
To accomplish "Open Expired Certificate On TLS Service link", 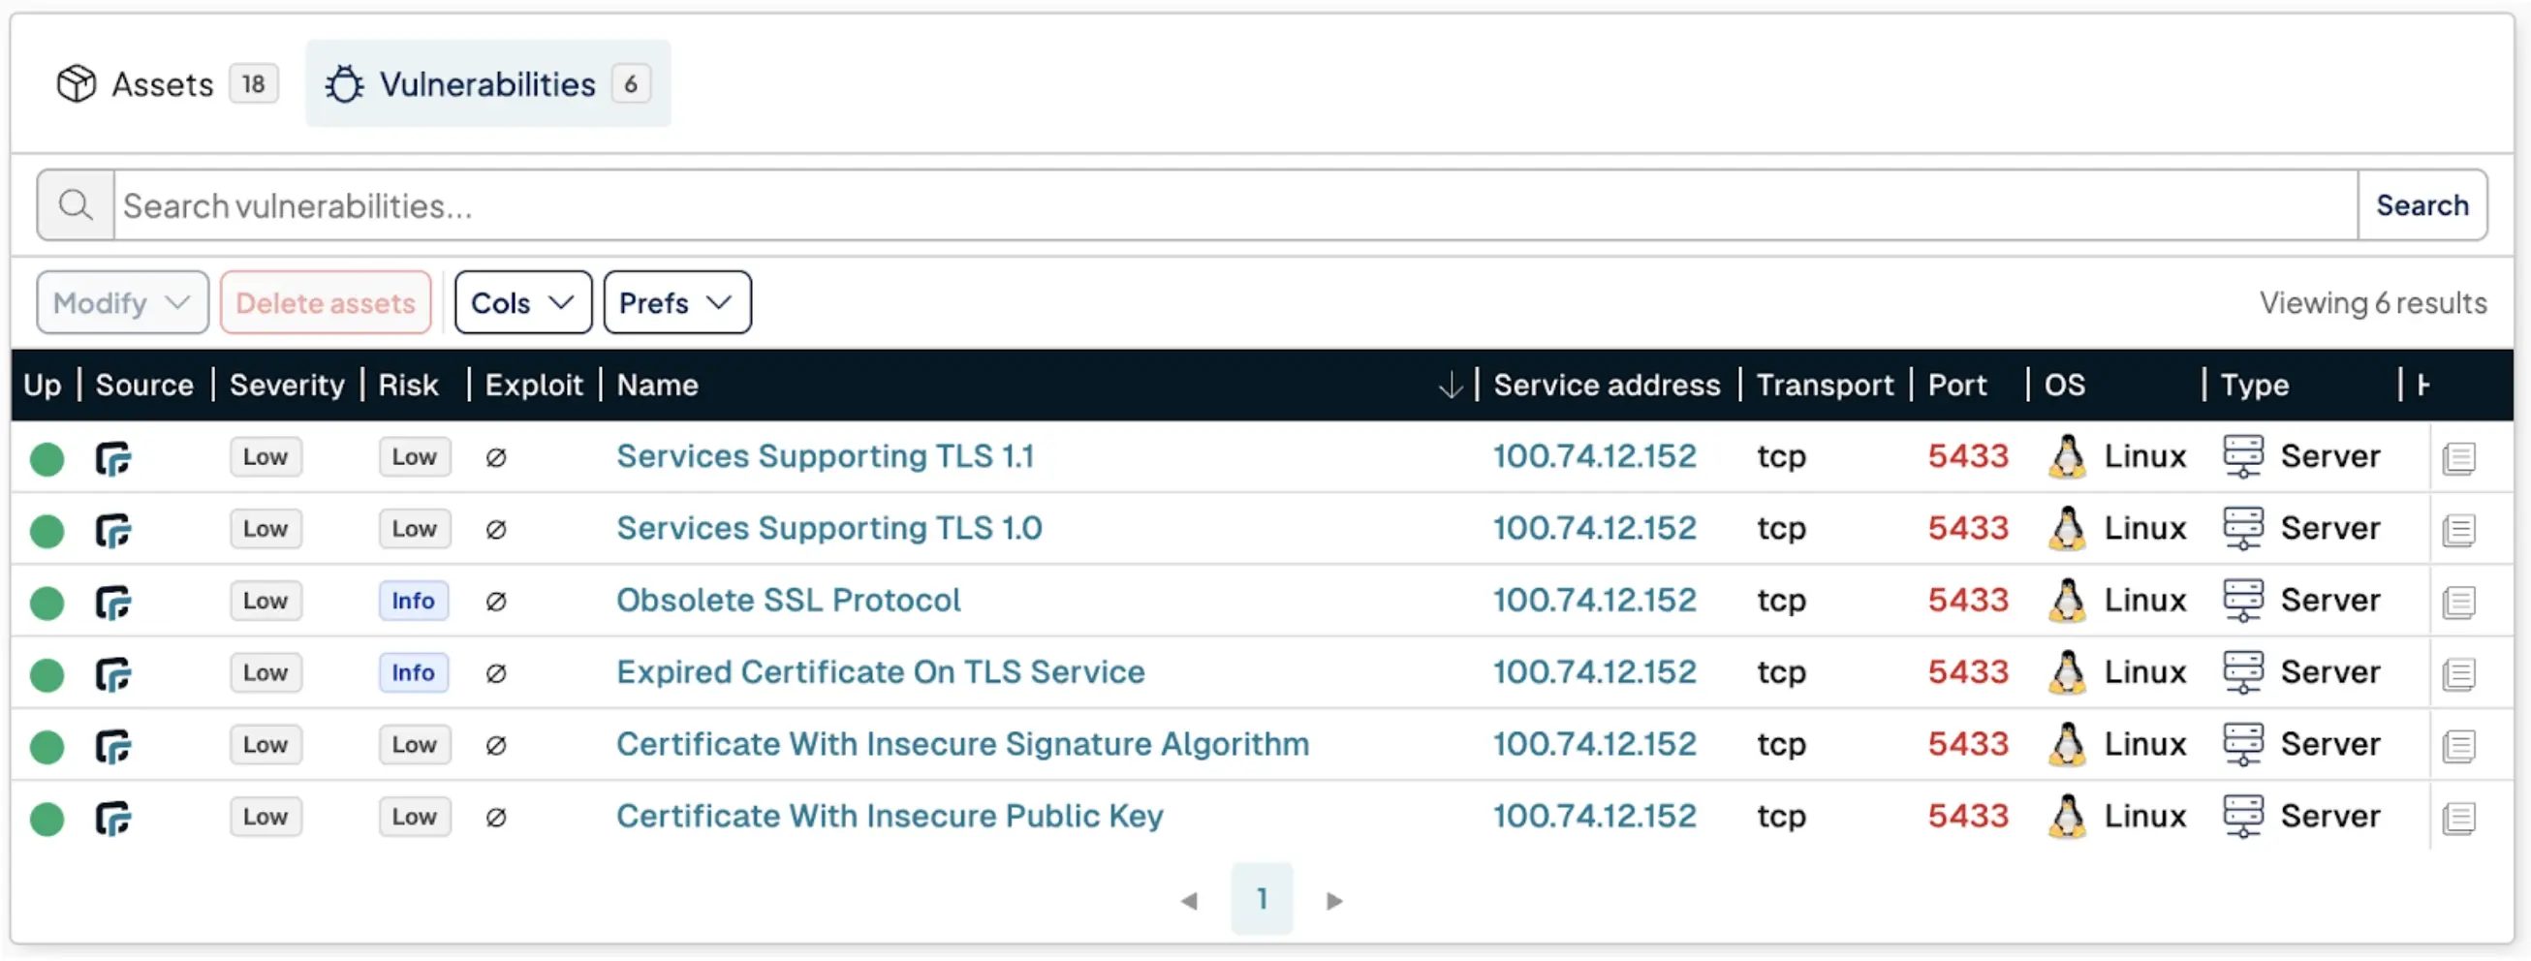I will (880, 672).
